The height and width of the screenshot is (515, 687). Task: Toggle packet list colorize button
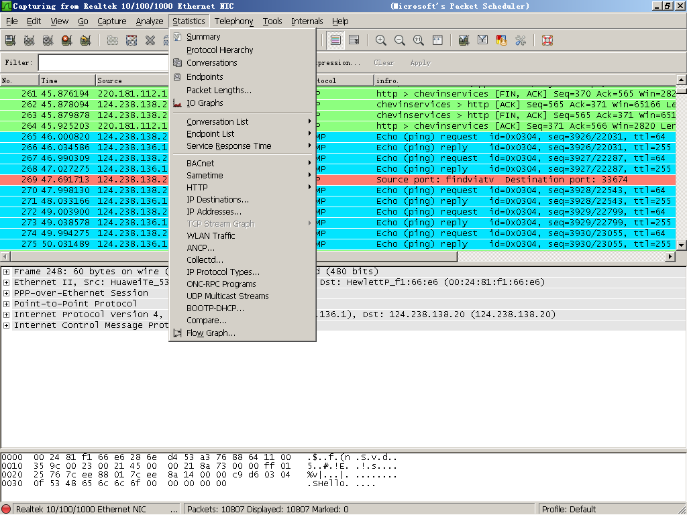pyautogui.click(x=335, y=40)
